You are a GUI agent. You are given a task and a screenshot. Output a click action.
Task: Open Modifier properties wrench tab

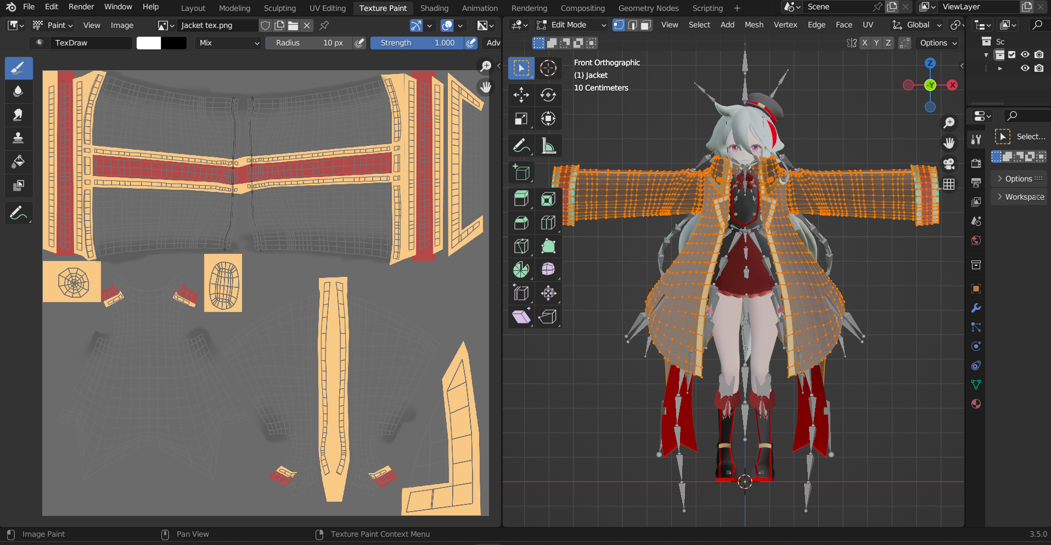click(x=976, y=308)
